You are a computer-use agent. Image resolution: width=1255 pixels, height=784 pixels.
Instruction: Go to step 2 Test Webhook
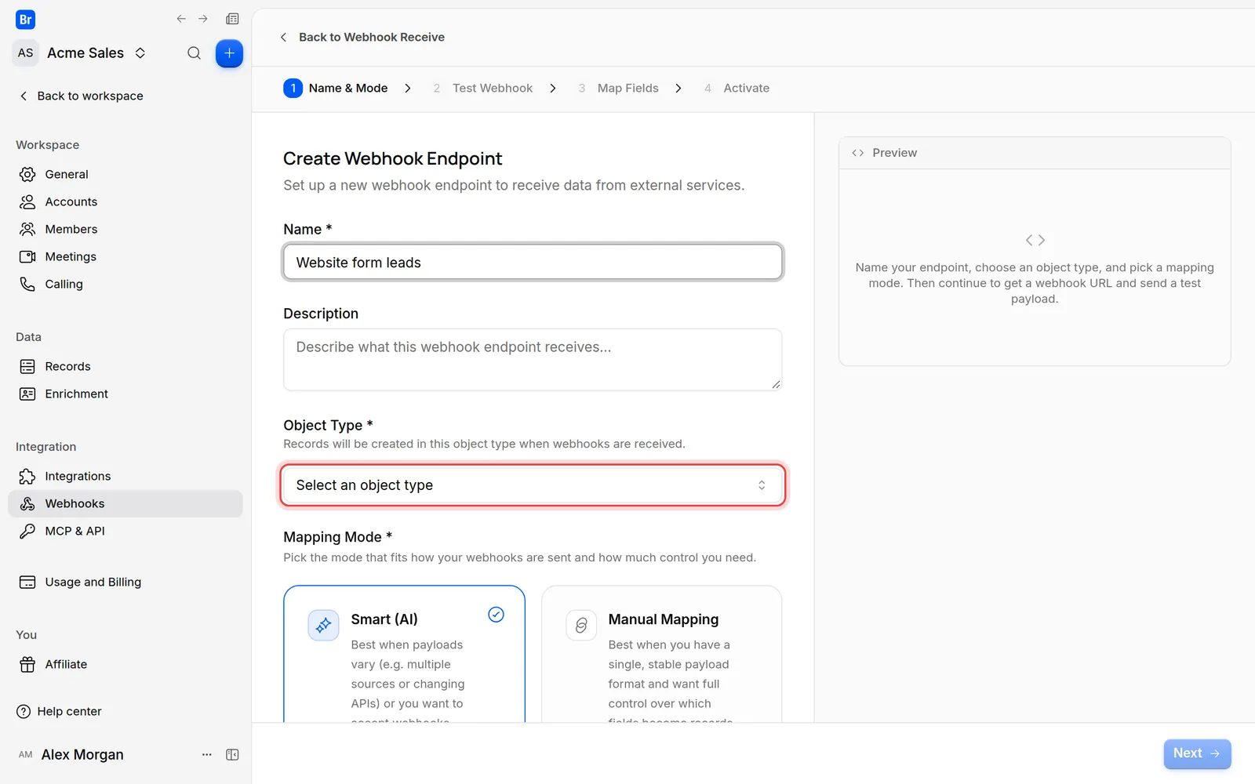[482, 88]
